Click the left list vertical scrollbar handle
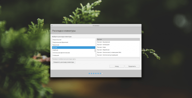The height and width of the screenshot is (98, 192). [95, 51]
